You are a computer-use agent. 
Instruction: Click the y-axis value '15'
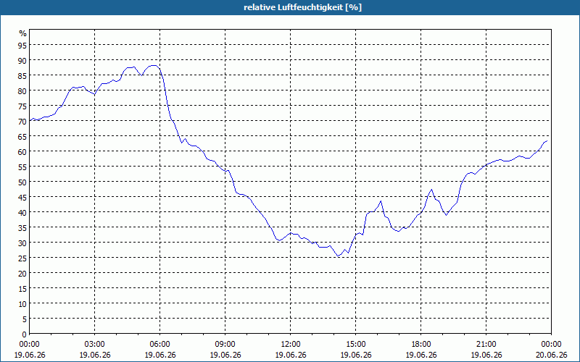point(22,288)
